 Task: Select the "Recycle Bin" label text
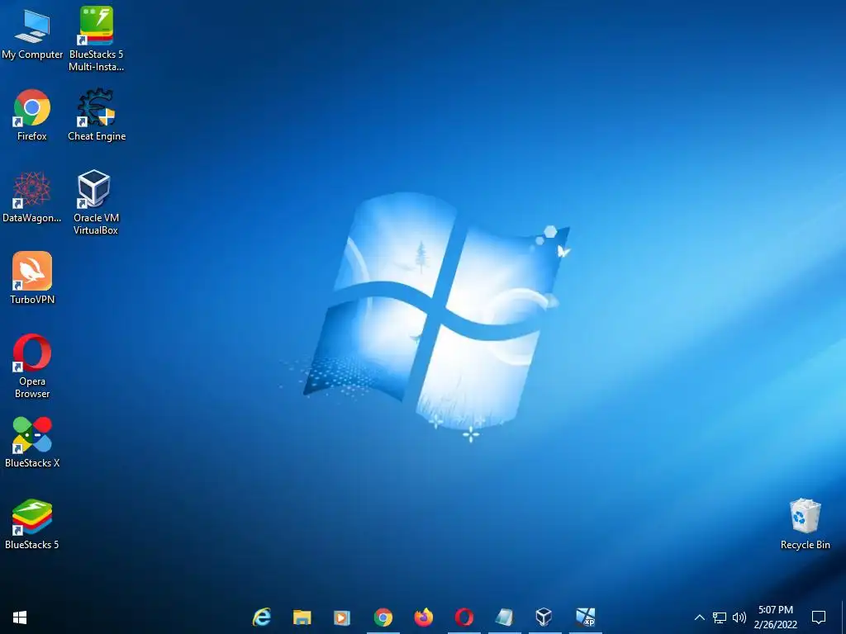(x=805, y=545)
